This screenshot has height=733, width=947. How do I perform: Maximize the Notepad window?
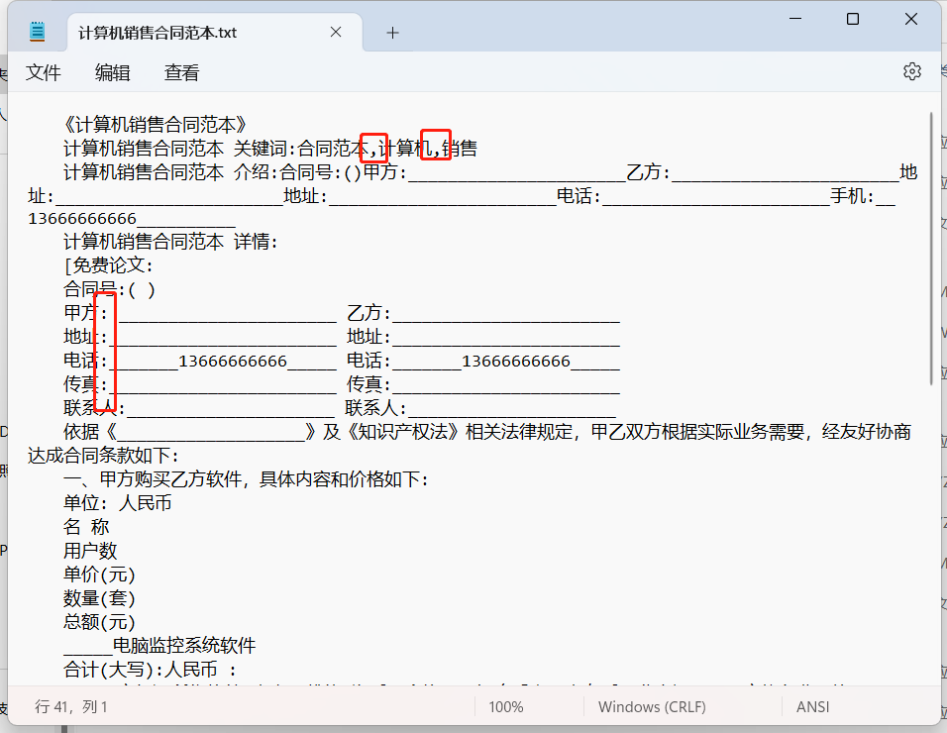coord(853,19)
